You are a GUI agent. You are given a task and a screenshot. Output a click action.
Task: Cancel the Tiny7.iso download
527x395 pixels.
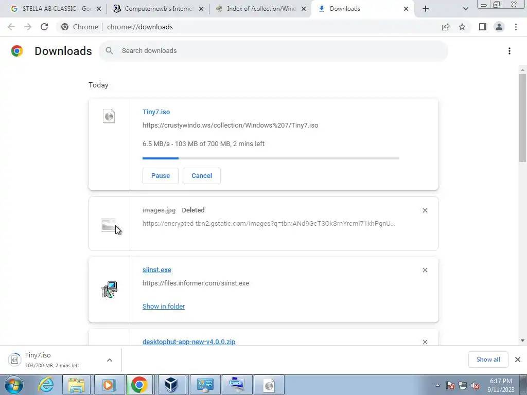tap(202, 176)
